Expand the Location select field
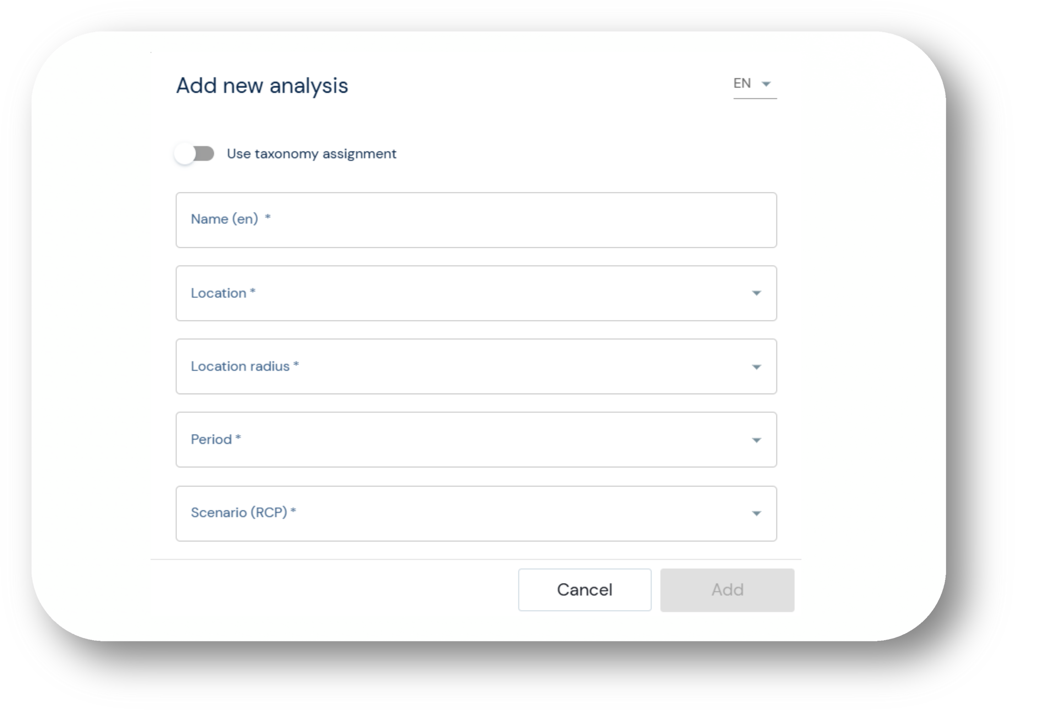 pyautogui.click(x=476, y=293)
